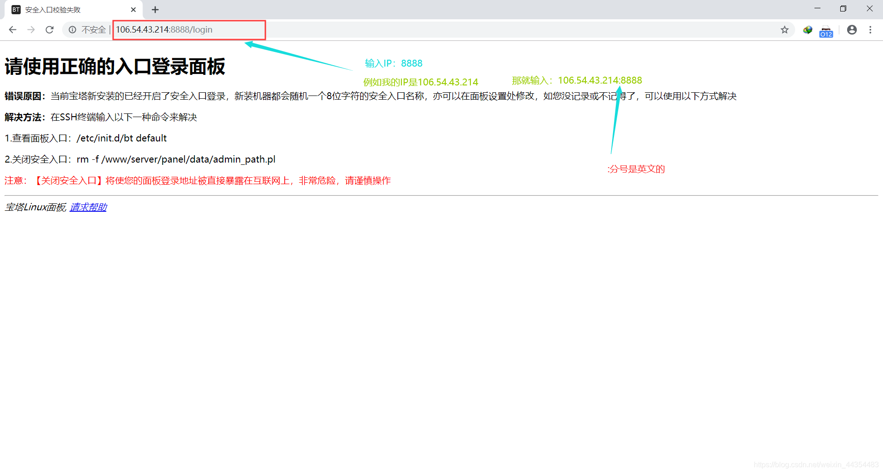The height and width of the screenshot is (473, 883).
Task: Click the browser forward arrow
Action: [31, 29]
